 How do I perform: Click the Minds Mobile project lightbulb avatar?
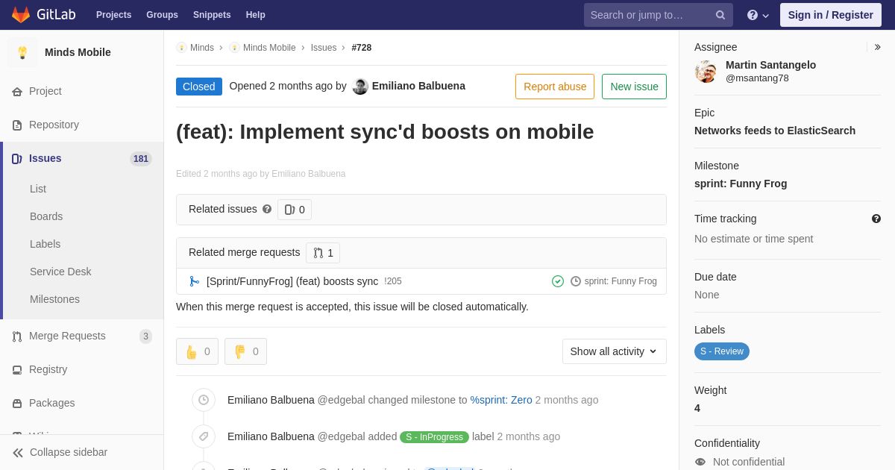coord(22,52)
